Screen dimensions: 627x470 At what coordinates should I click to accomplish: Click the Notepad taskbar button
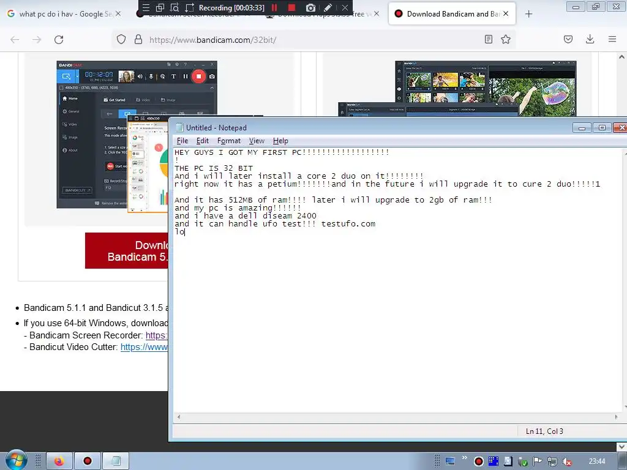click(116, 461)
